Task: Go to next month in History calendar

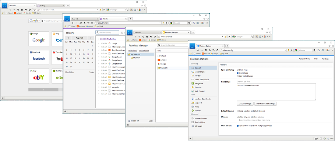Action: click(x=91, y=38)
